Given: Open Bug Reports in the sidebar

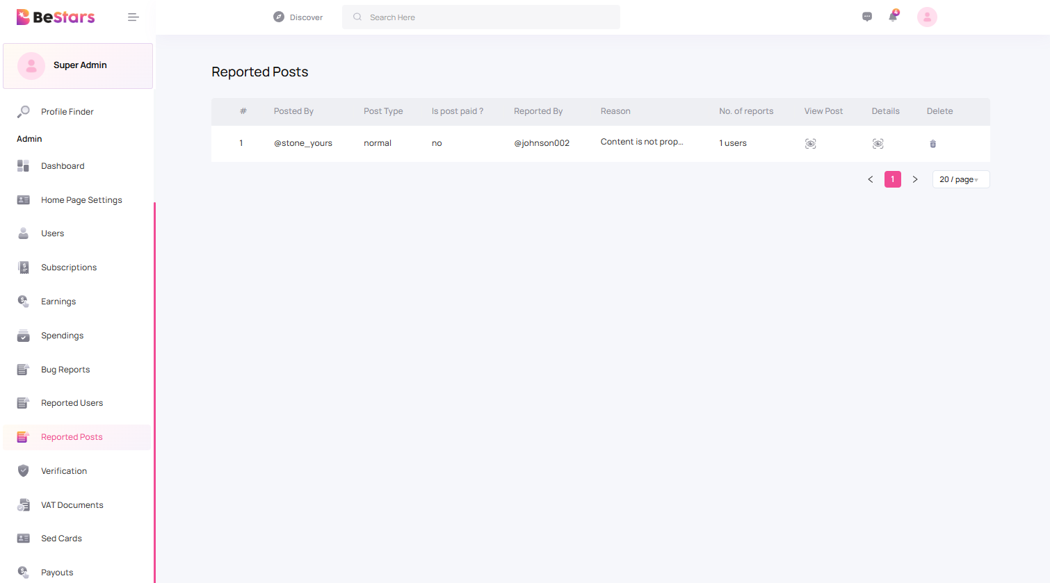Looking at the screenshot, I should [x=65, y=369].
